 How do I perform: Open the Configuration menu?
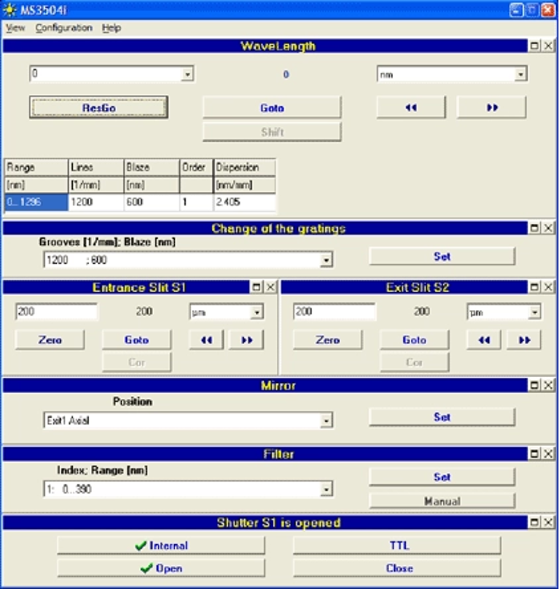point(65,28)
